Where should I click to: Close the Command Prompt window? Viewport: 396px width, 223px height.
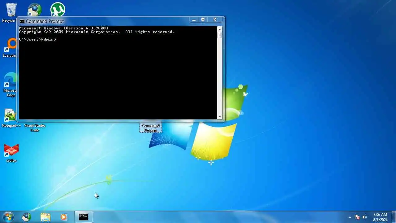215,20
